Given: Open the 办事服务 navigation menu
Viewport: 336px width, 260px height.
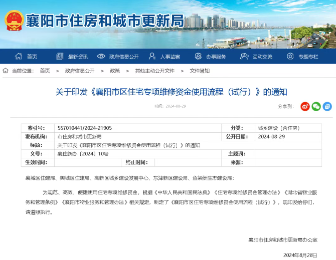Looking at the screenshot, I should [216, 57].
